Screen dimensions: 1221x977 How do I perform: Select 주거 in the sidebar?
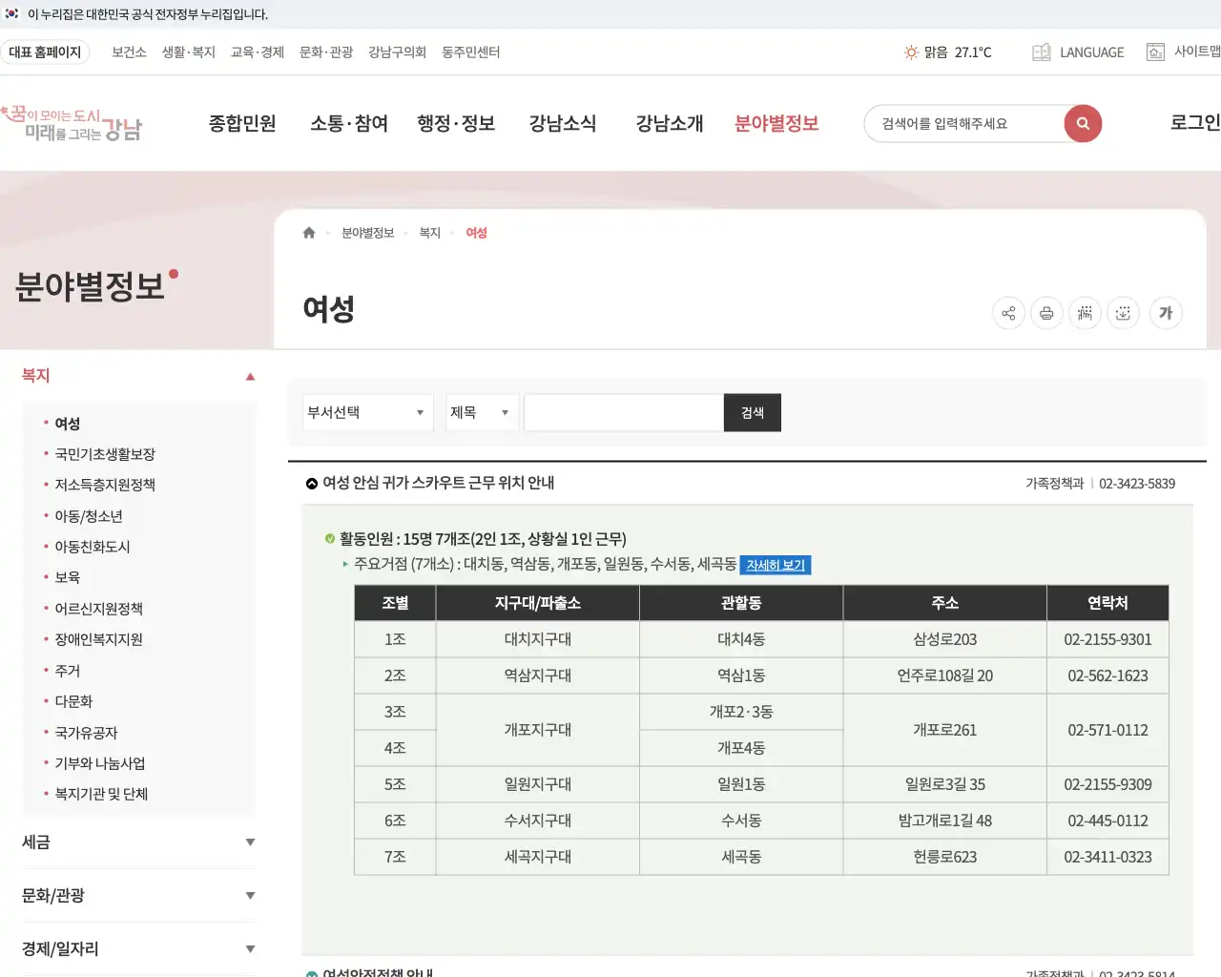[68, 671]
